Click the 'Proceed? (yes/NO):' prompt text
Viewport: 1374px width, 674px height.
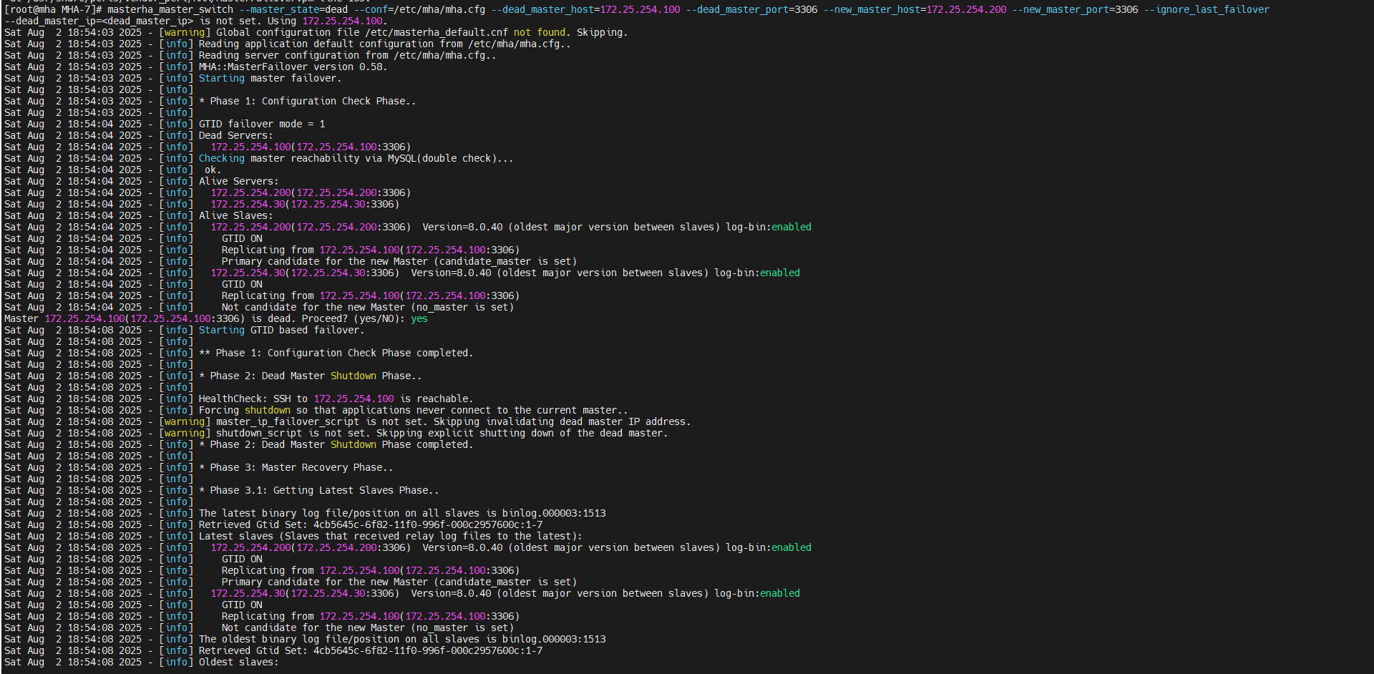click(x=354, y=318)
